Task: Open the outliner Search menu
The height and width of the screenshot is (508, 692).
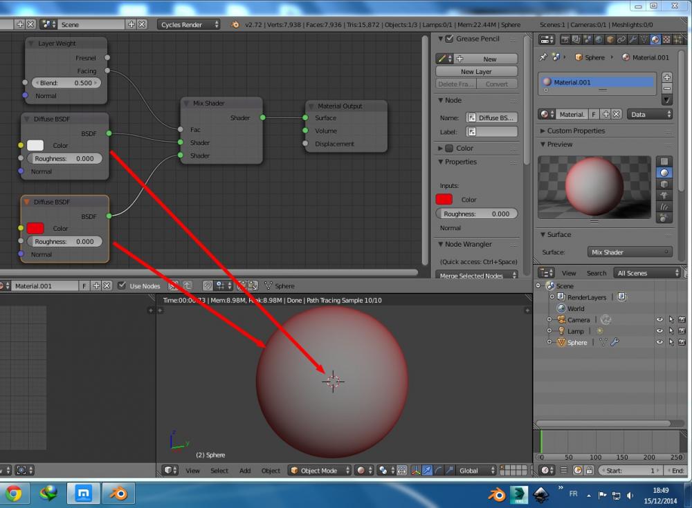Action: pos(597,274)
